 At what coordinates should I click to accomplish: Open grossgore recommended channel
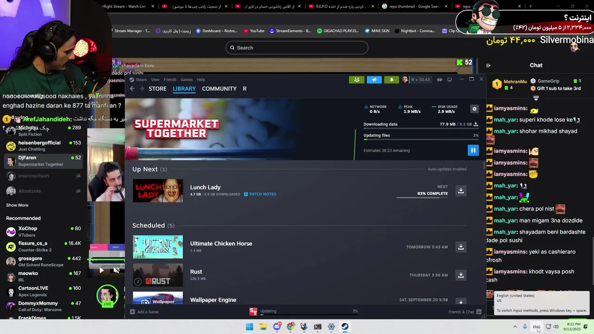coord(43,261)
